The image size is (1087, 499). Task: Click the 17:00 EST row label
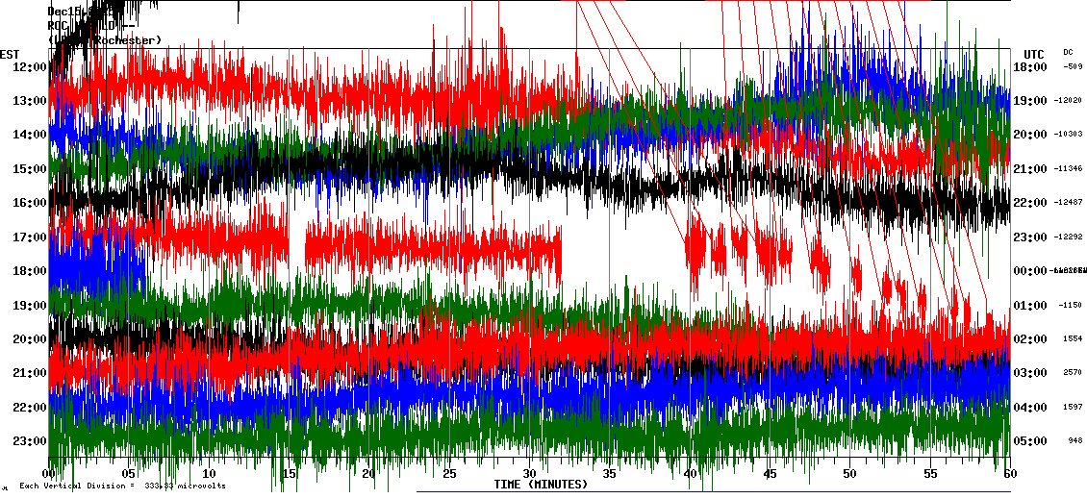coord(29,237)
